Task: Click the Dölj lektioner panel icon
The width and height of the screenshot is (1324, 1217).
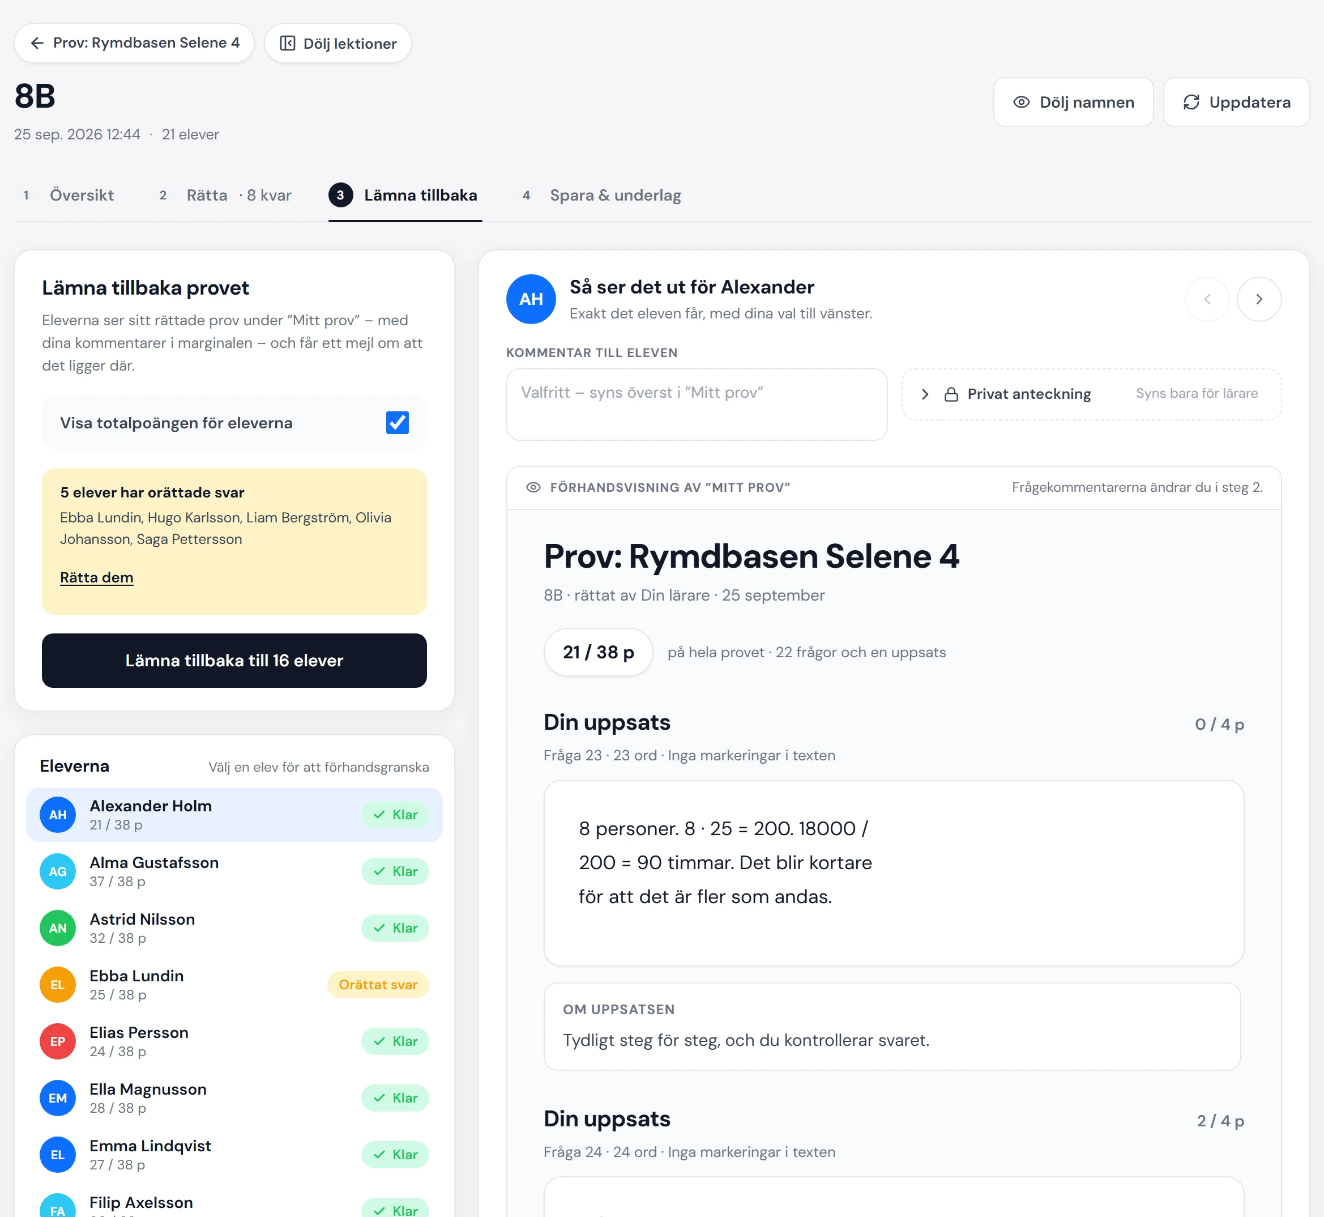Action: (x=288, y=44)
